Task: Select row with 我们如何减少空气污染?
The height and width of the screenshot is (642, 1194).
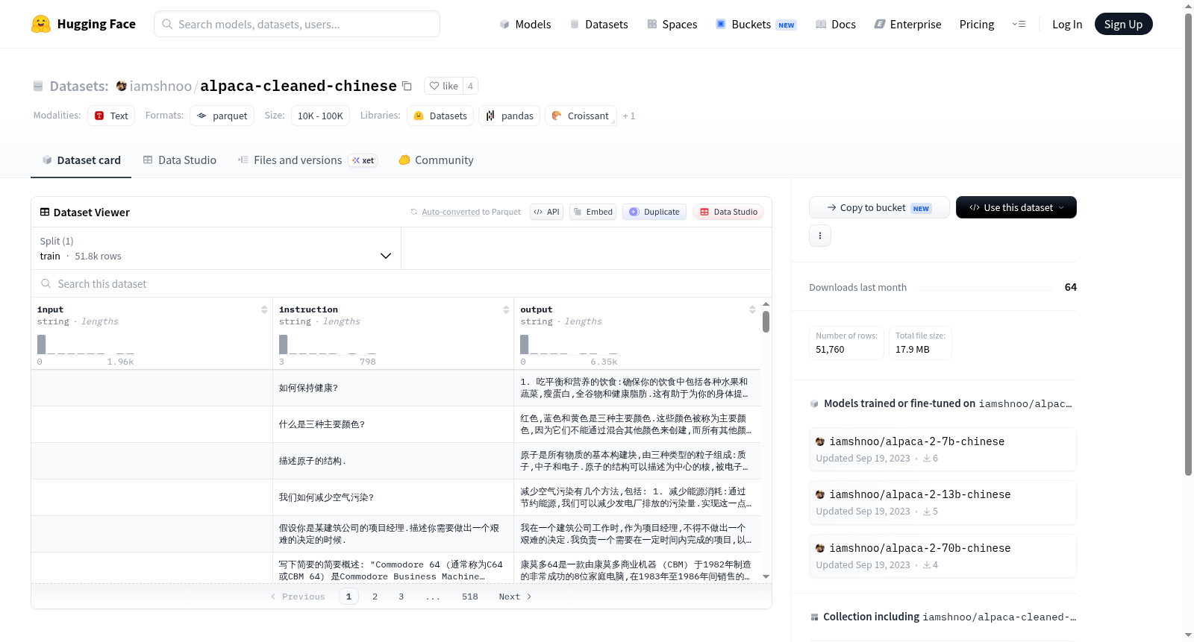Action: pos(396,497)
